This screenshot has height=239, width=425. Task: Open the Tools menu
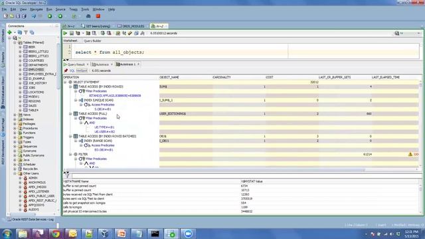(85, 9)
